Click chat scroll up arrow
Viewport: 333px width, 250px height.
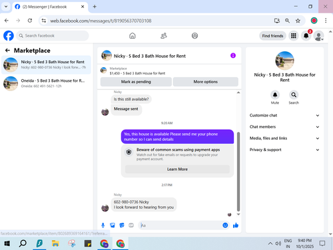pyautogui.click(x=238, y=92)
